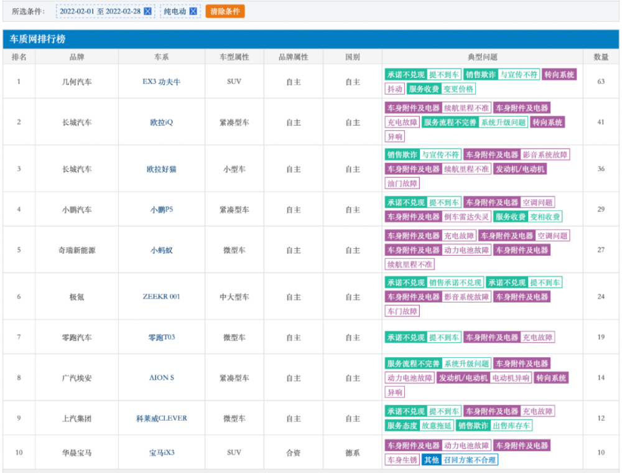Click the 召回方案不合理 tag in 宝马iX3 row
622x473 pixels.
coord(470,459)
